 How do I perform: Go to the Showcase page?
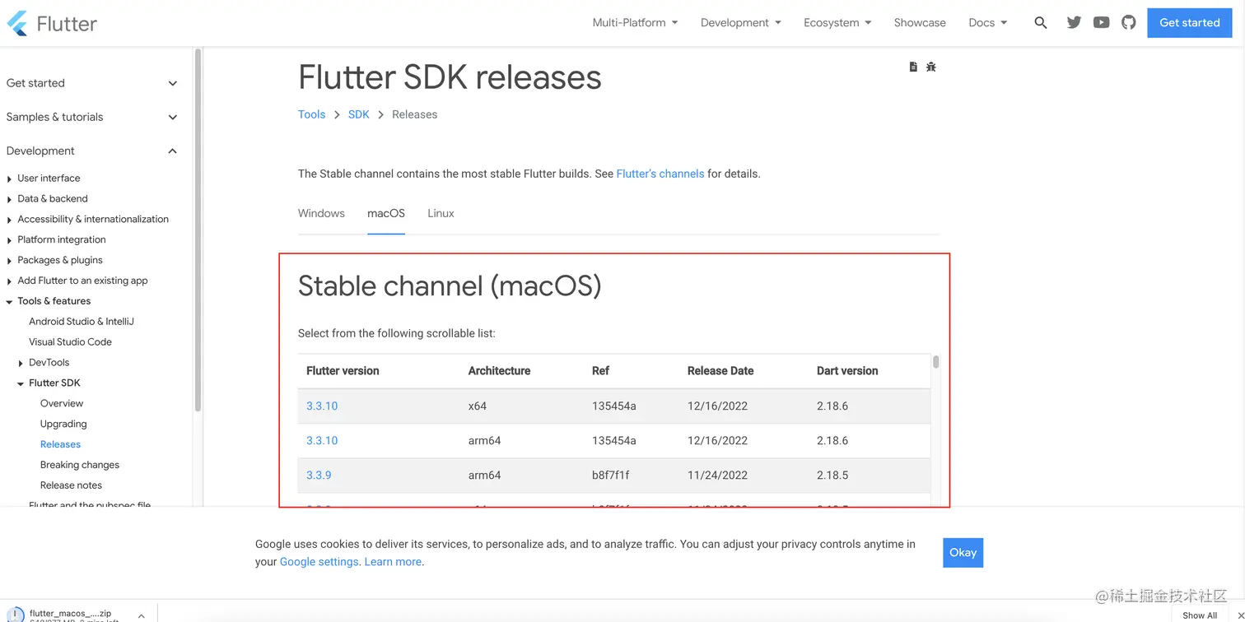tap(920, 23)
